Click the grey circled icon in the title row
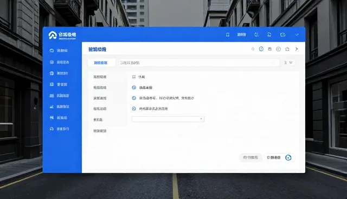 coord(278,49)
